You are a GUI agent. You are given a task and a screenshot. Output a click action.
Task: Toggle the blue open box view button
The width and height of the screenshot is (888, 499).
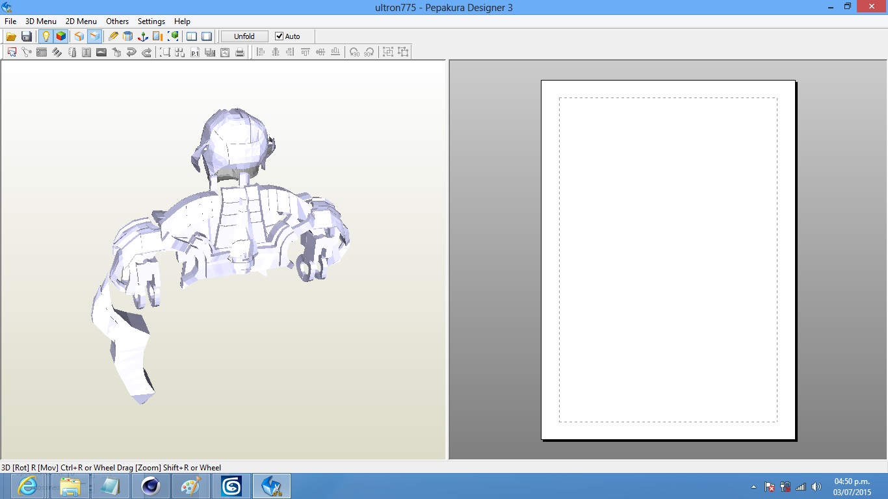point(94,36)
